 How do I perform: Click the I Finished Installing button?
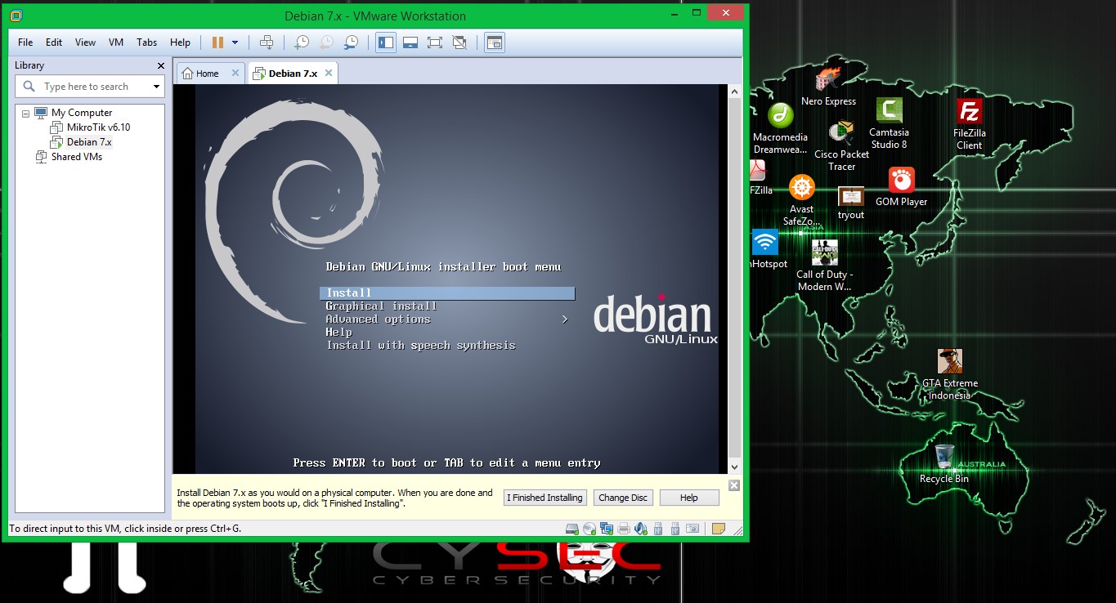545,497
